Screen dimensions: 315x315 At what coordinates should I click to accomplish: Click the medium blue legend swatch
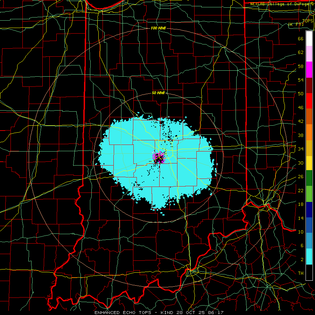(x=309, y=225)
